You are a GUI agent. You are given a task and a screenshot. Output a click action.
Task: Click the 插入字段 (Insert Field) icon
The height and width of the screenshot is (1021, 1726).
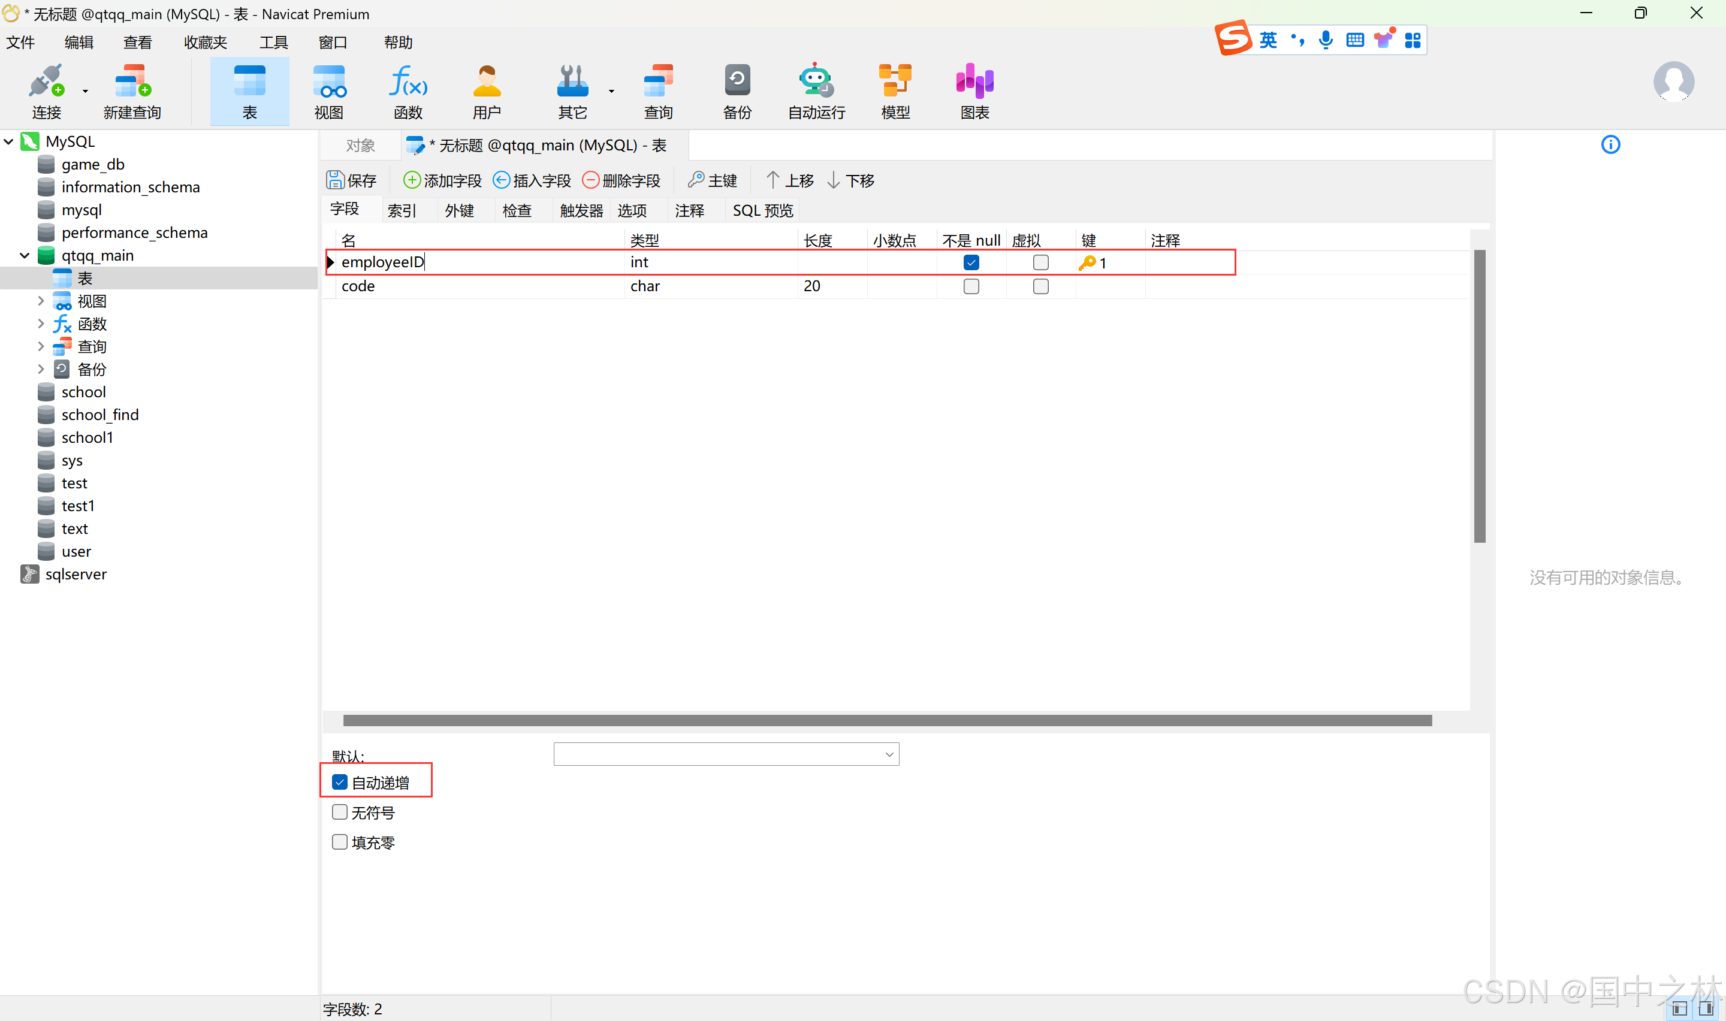tap(530, 180)
